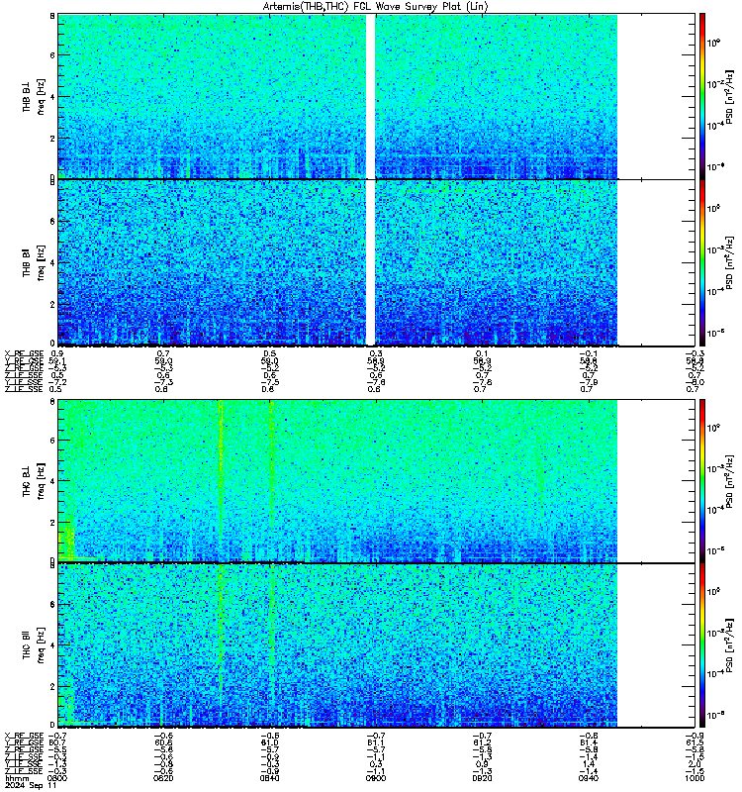
Task: Click the '0820' time tick label
Action: 163,778
